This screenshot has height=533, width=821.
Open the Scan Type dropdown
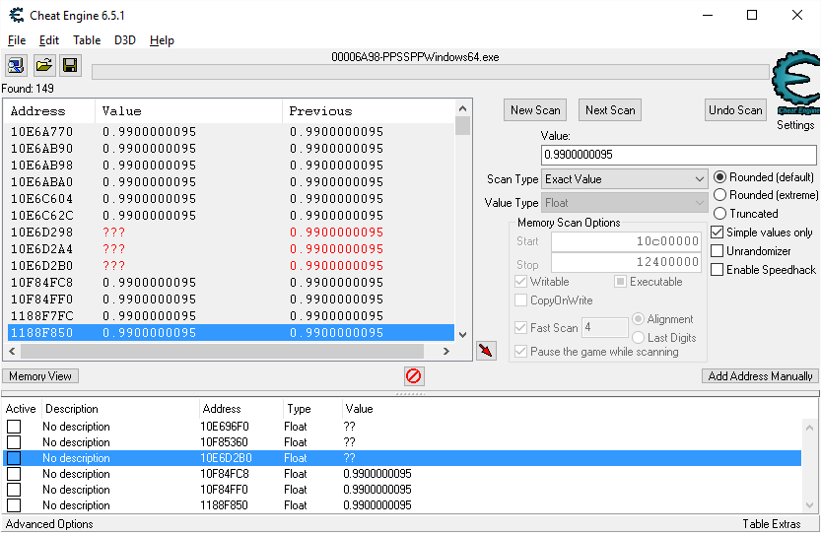click(625, 179)
